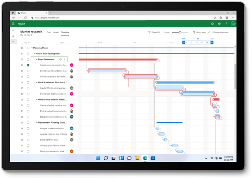The image size is (252, 178).
Task: Select task name Select contract type
Action: click(49, 140)
